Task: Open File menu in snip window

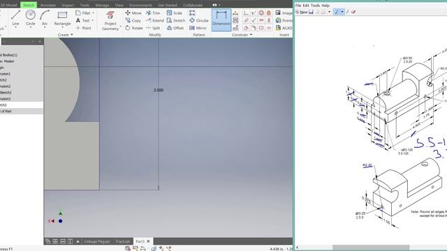Action: (x=298, y=6)
